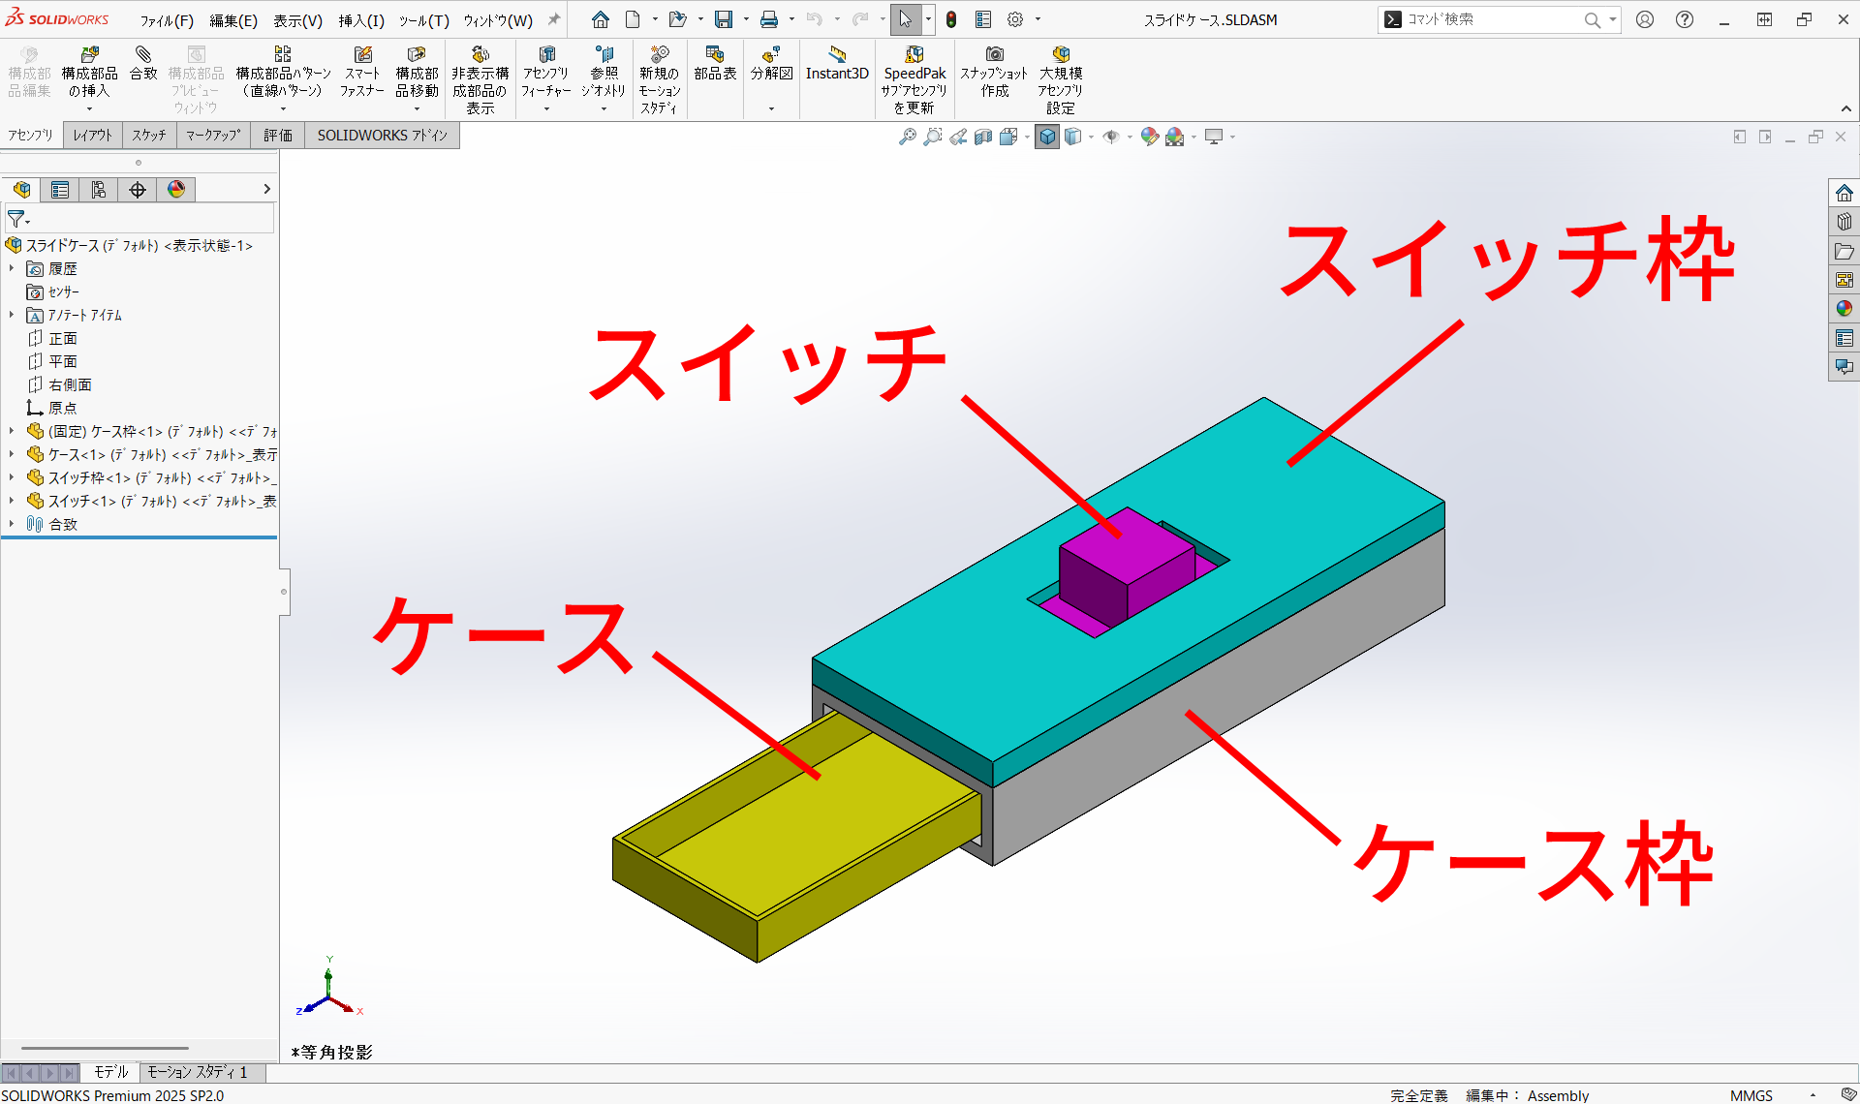
Task: Click SpeedPak サブアセンブリを更新 icon
Action: click(914, 79)
